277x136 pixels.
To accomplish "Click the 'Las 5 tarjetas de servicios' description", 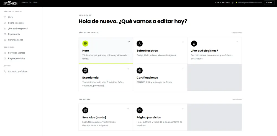I will [x=99, y=124].
